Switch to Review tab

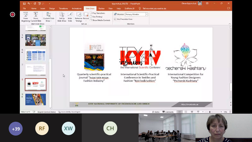(101, 8)
